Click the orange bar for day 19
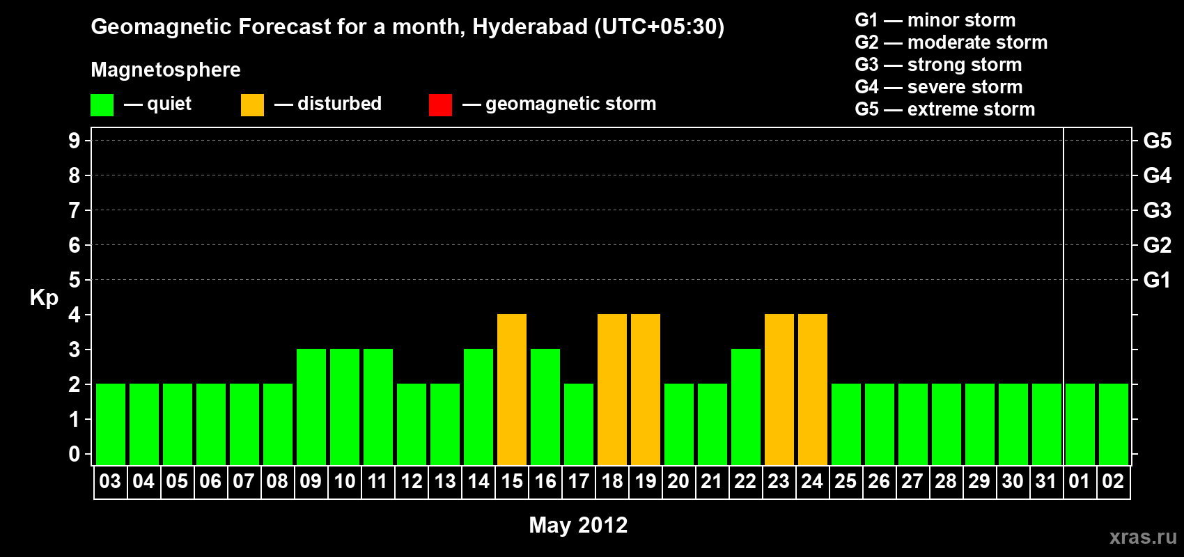This screenshot has width=1184, height=557. [x=646, y=389]
